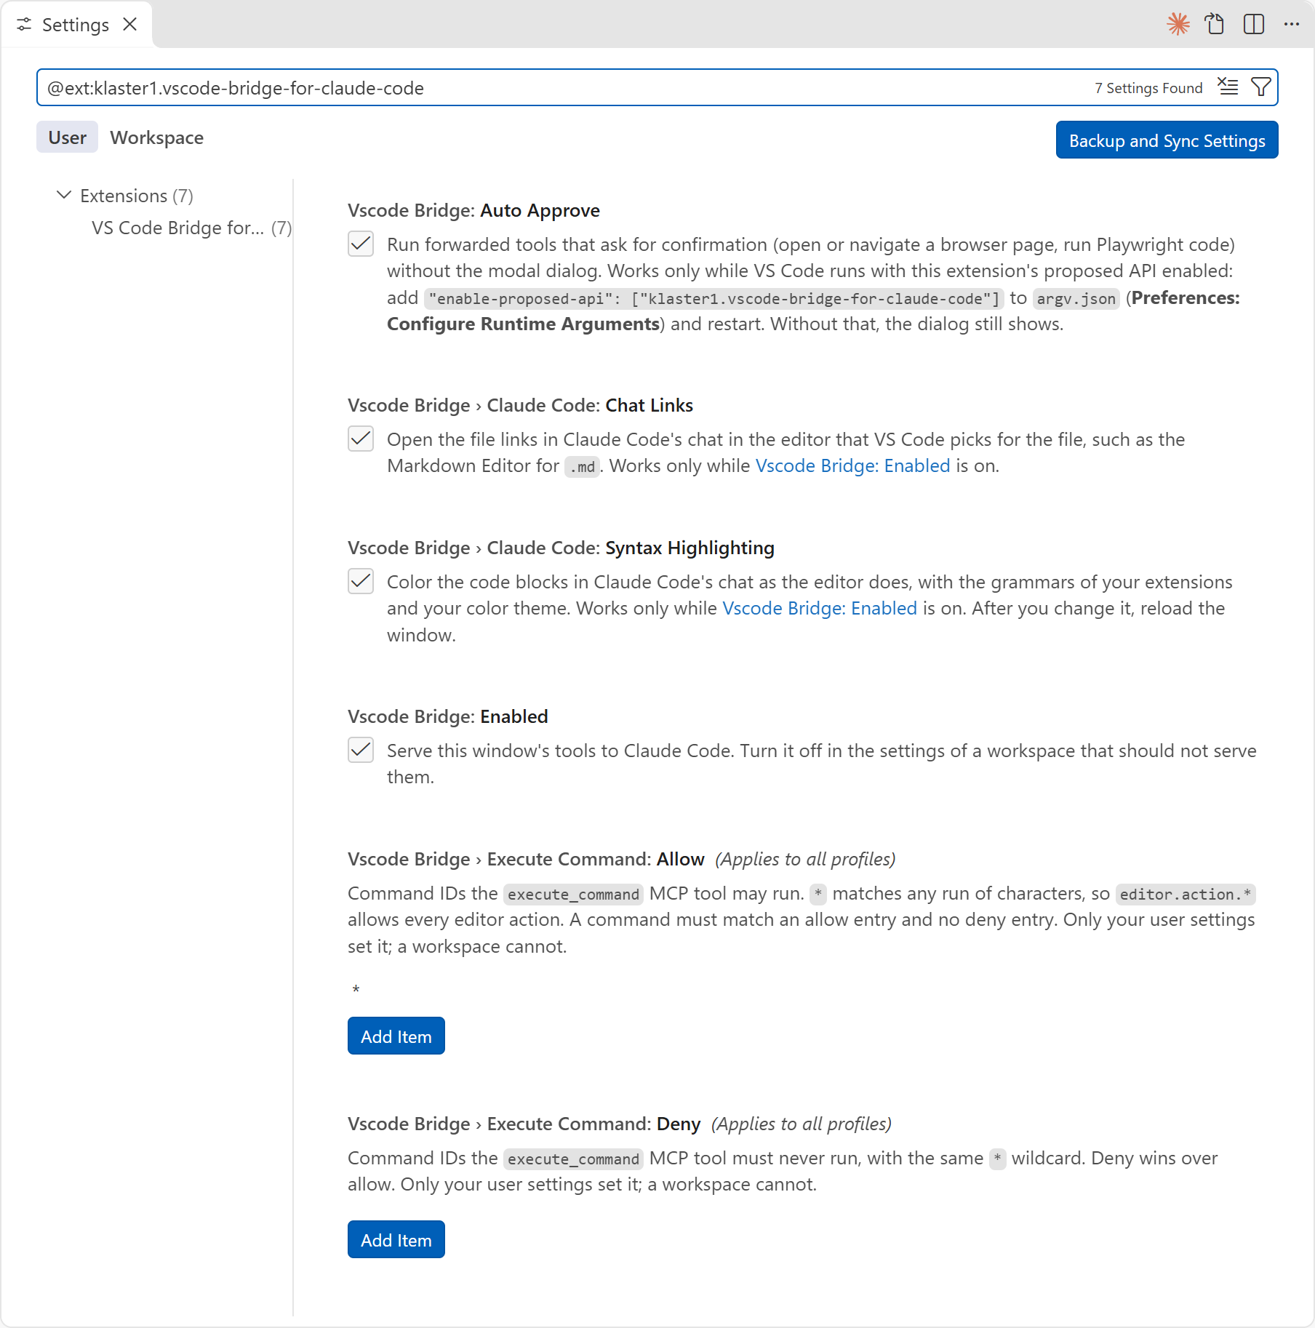Open the settings filter funnel
Viewport: 1315px width, 1328px height.
click(x=1261, y=87)
